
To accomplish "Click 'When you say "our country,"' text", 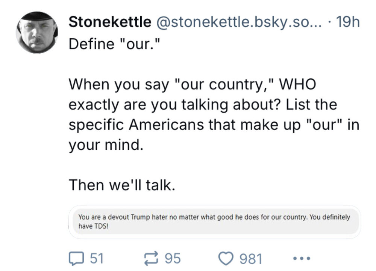I will tap(173, 84).
